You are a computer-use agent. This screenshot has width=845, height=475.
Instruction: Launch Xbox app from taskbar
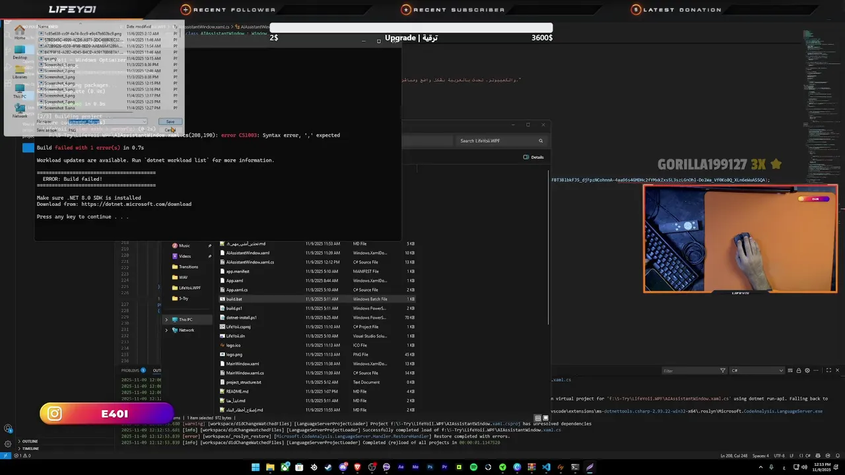point(285,467)
